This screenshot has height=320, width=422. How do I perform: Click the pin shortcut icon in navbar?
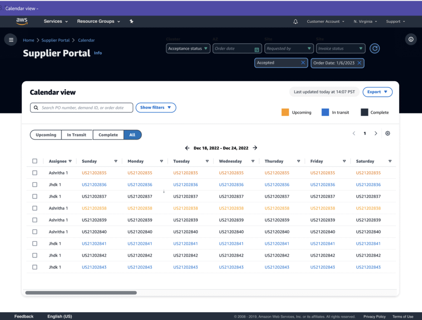click(131, 21)
